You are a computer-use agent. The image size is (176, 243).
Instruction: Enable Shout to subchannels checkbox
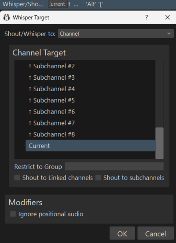point(98,177)
